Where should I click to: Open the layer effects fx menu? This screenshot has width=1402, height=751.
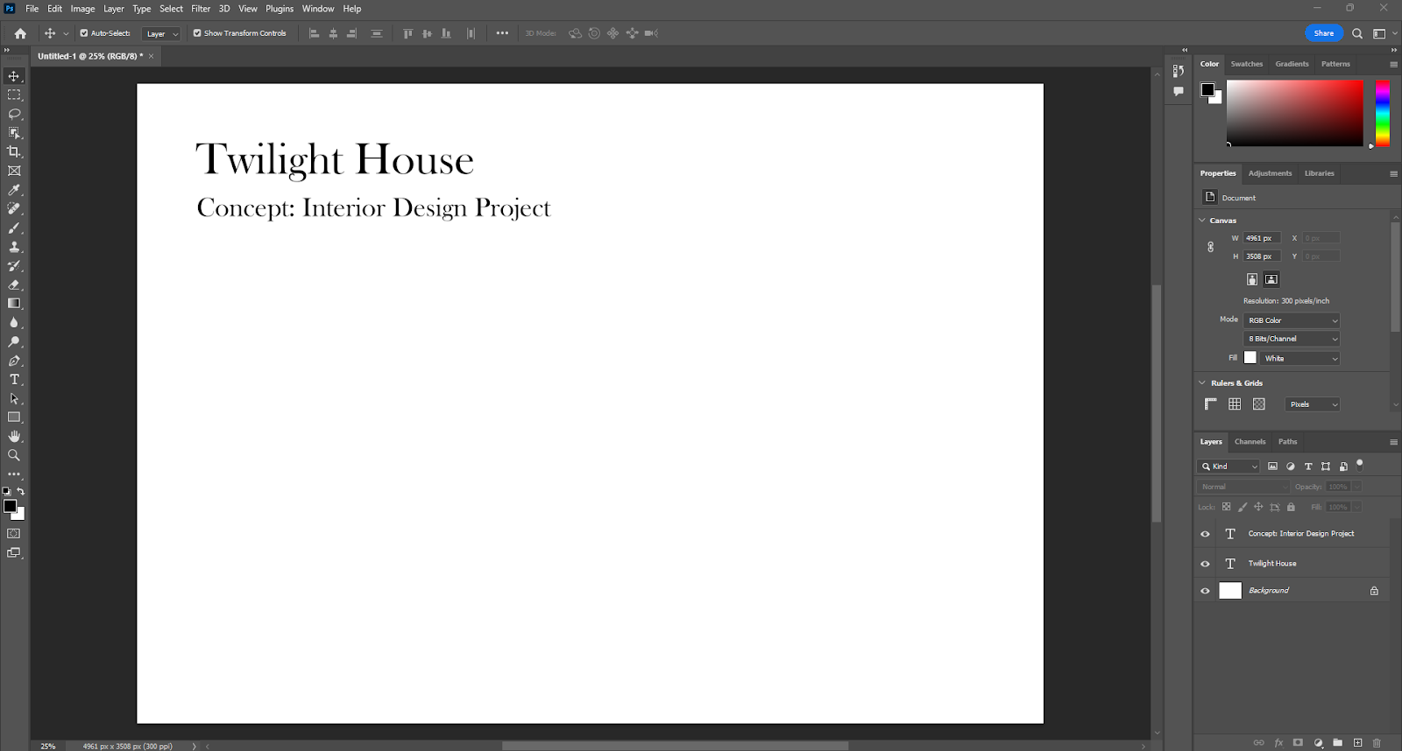click(x=1278, y=743)
